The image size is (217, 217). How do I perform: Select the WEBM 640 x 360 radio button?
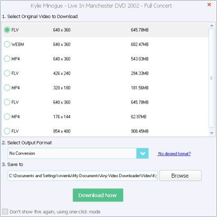tap(7, 44)
